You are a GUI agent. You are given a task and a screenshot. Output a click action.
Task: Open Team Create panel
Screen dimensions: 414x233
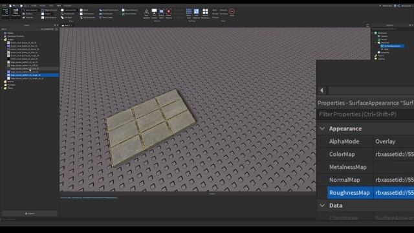click(x=106, y=17)
